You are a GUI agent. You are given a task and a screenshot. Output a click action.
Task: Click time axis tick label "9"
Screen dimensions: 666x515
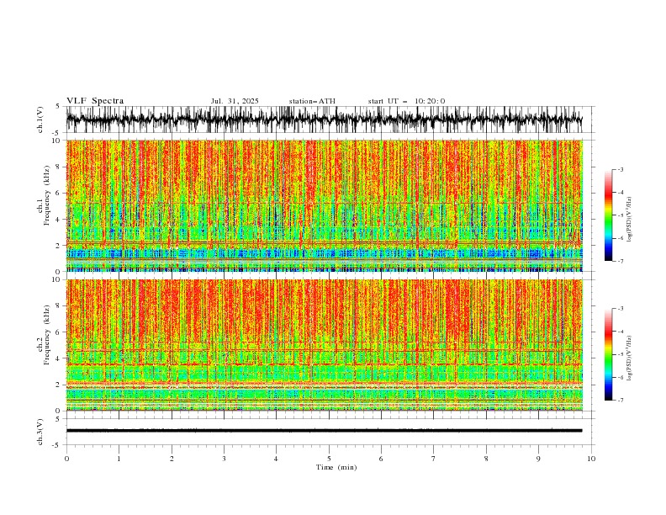click(x=538, y=459)
